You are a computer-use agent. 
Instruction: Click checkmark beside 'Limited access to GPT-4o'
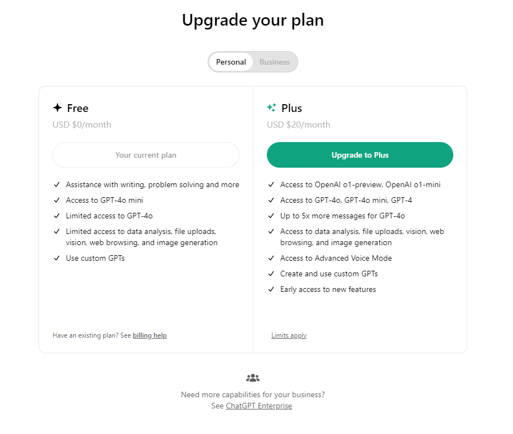[x=57, y=216]
